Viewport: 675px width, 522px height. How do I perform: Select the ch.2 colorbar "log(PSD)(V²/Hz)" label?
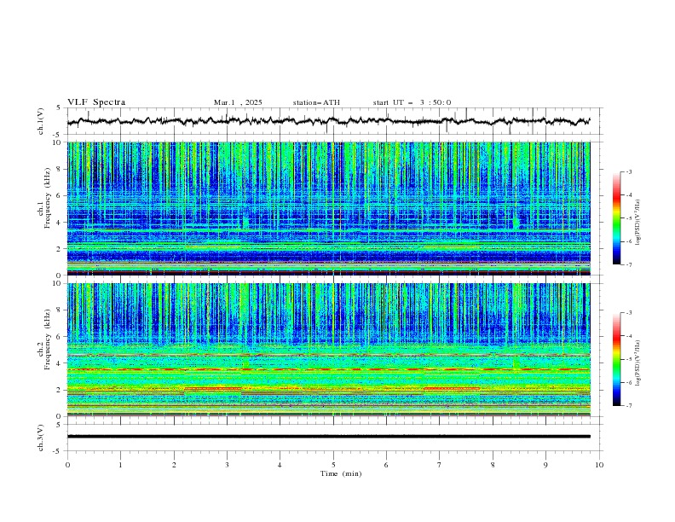point(638,363)
